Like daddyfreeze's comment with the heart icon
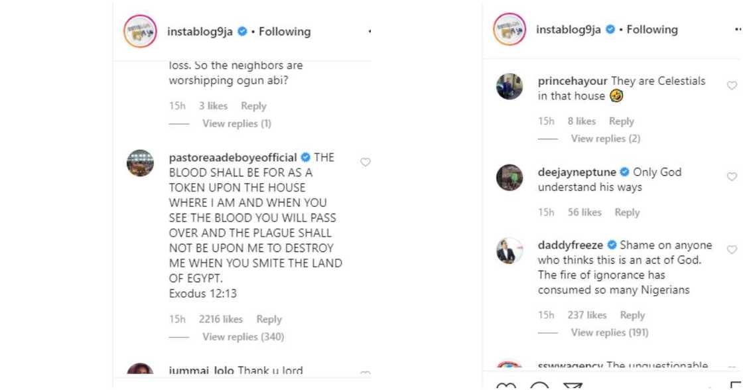Image resolution: width=743 pixels, height=390 pixels. pyautogui.click(x=732, y=249)
